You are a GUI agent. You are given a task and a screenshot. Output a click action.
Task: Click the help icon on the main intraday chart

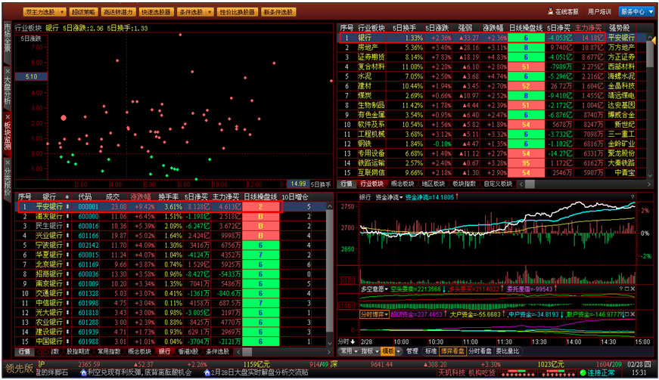tap(633, 196)
